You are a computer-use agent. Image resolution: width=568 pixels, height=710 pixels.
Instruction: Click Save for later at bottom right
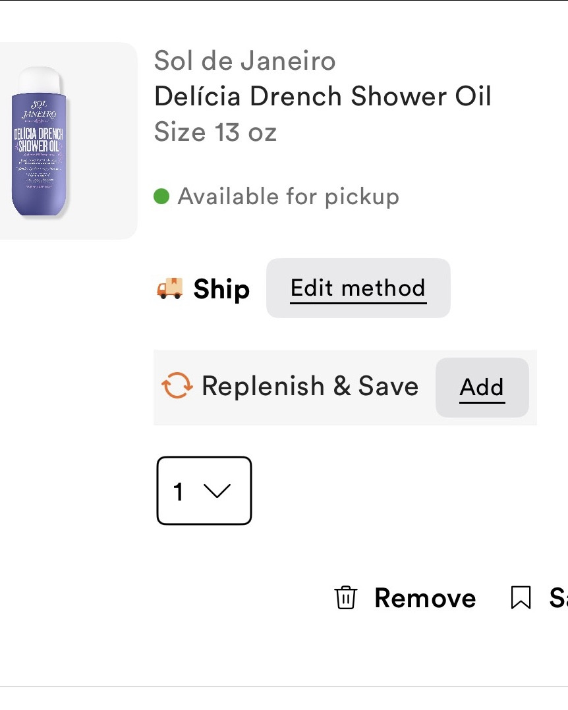click(x=557, y=598)
